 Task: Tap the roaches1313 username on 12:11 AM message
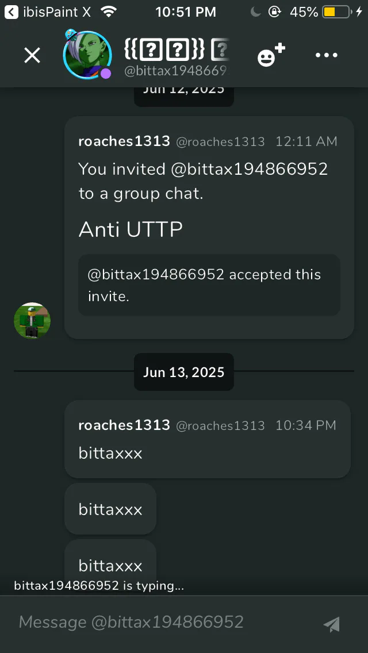[124, 141]
